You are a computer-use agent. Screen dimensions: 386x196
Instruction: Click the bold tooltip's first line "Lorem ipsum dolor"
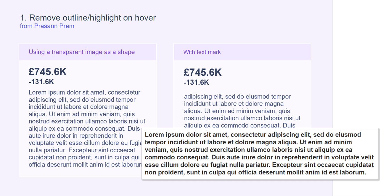tap(253, 135)
